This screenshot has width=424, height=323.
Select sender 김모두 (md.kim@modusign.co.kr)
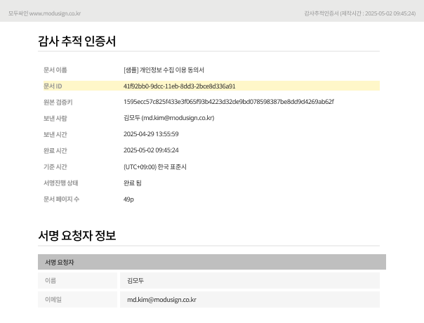[169, 118]
